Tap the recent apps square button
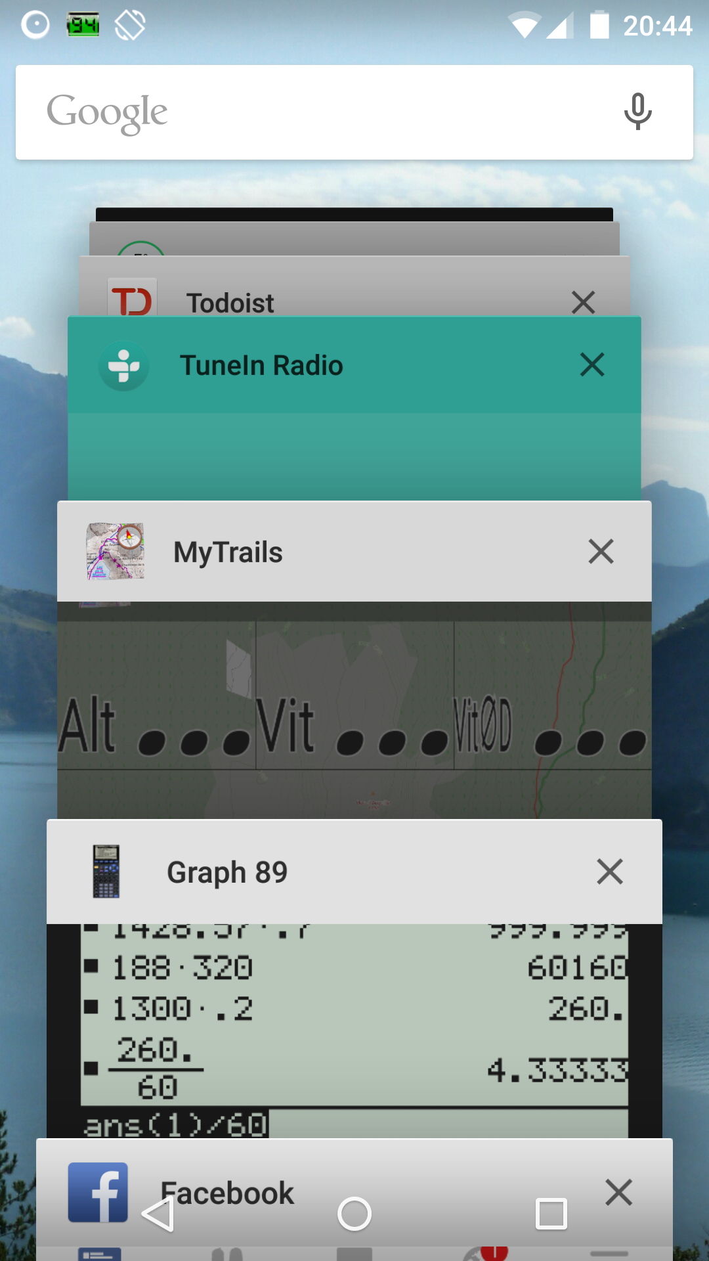Screen dimensions: 709x1261 click(551, 1214)
